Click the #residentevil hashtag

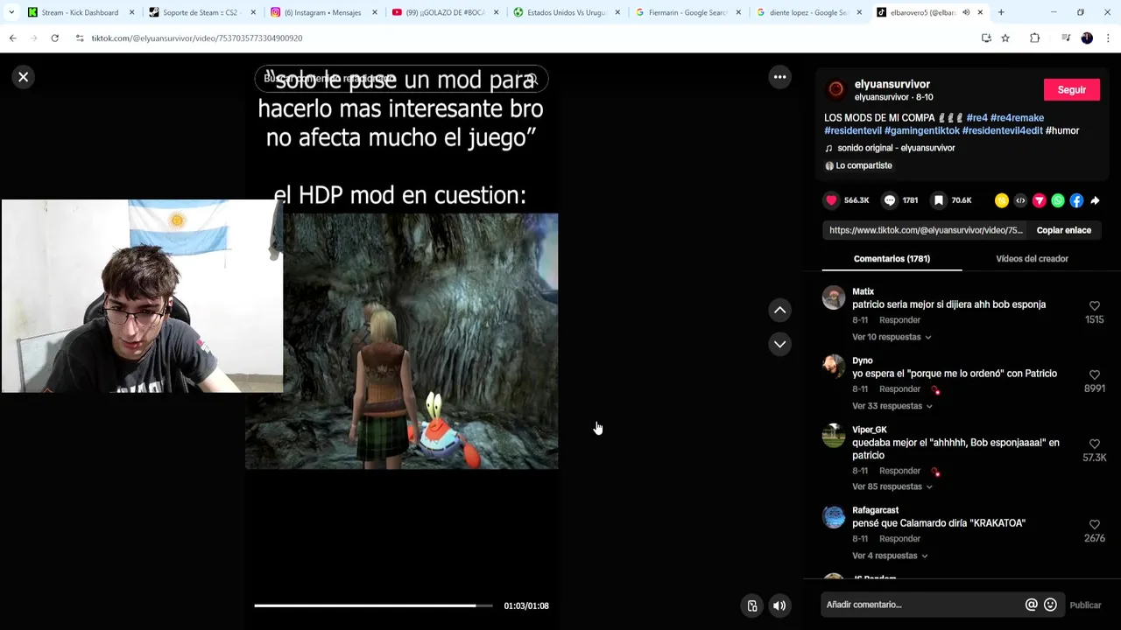(x=853, y=130)
